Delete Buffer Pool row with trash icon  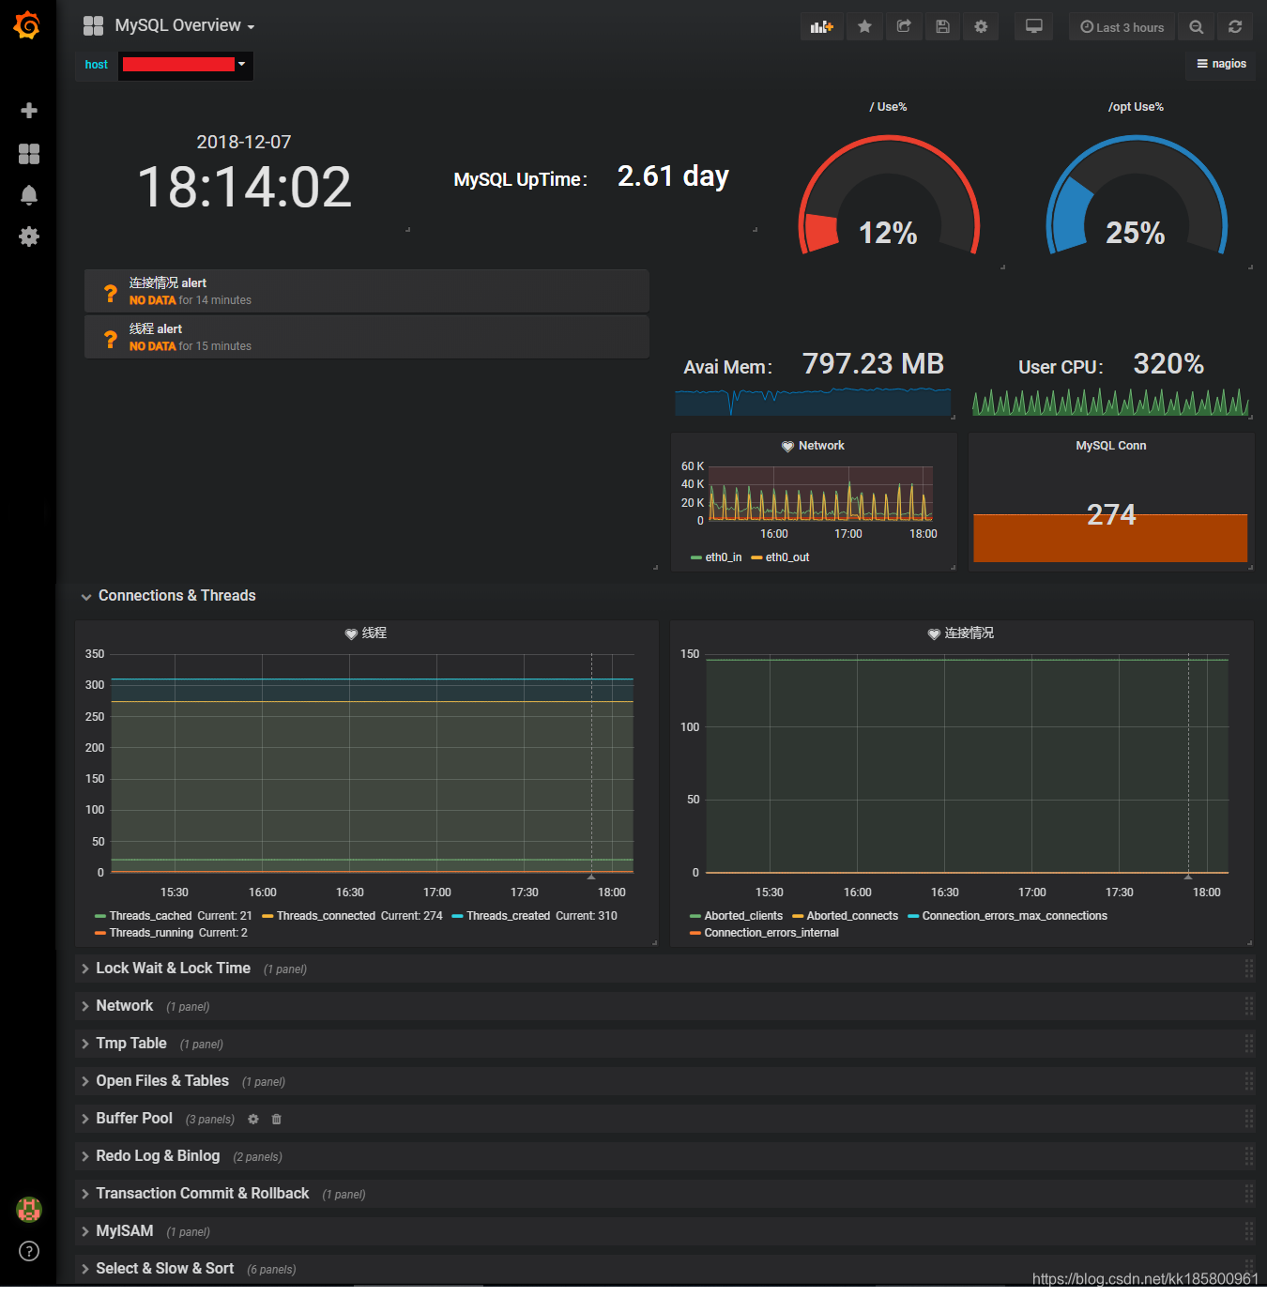(x=277, y=1119)
